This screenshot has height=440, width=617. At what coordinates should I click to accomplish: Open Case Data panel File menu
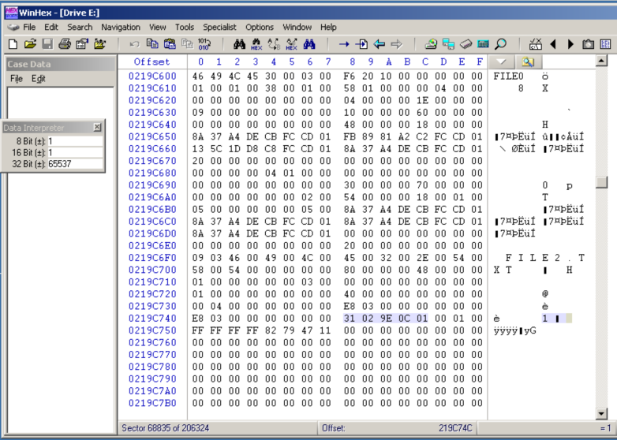click(x=16, y=79)
